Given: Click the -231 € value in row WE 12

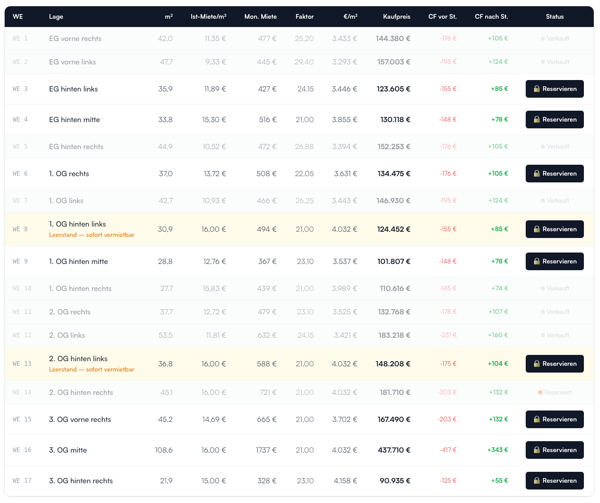Looking at the screenshot, I should tap(448, 335).
